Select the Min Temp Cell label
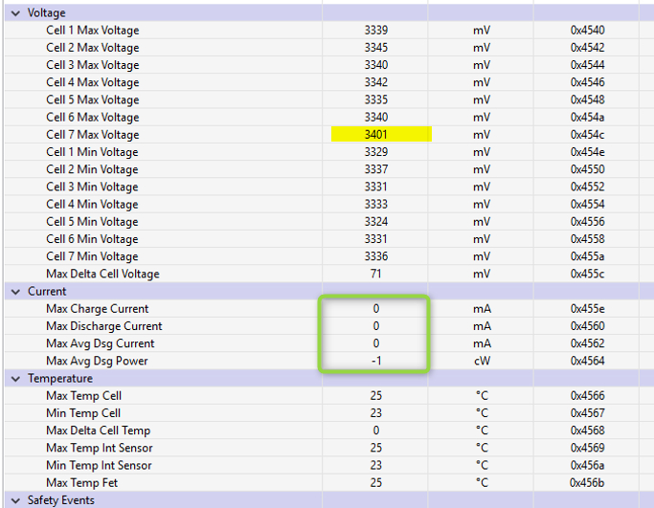The image size is (654, 508). 83,413
